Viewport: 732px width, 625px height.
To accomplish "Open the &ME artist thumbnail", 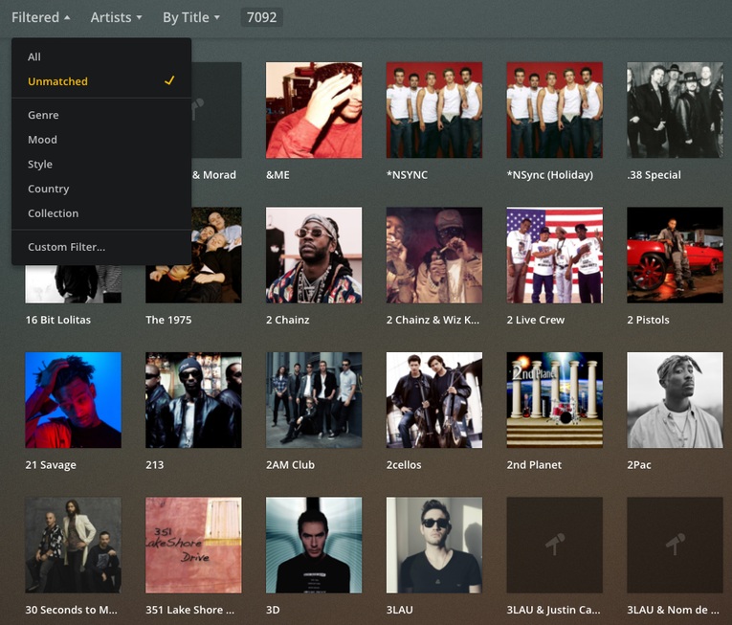I will [x=314, y=110].
